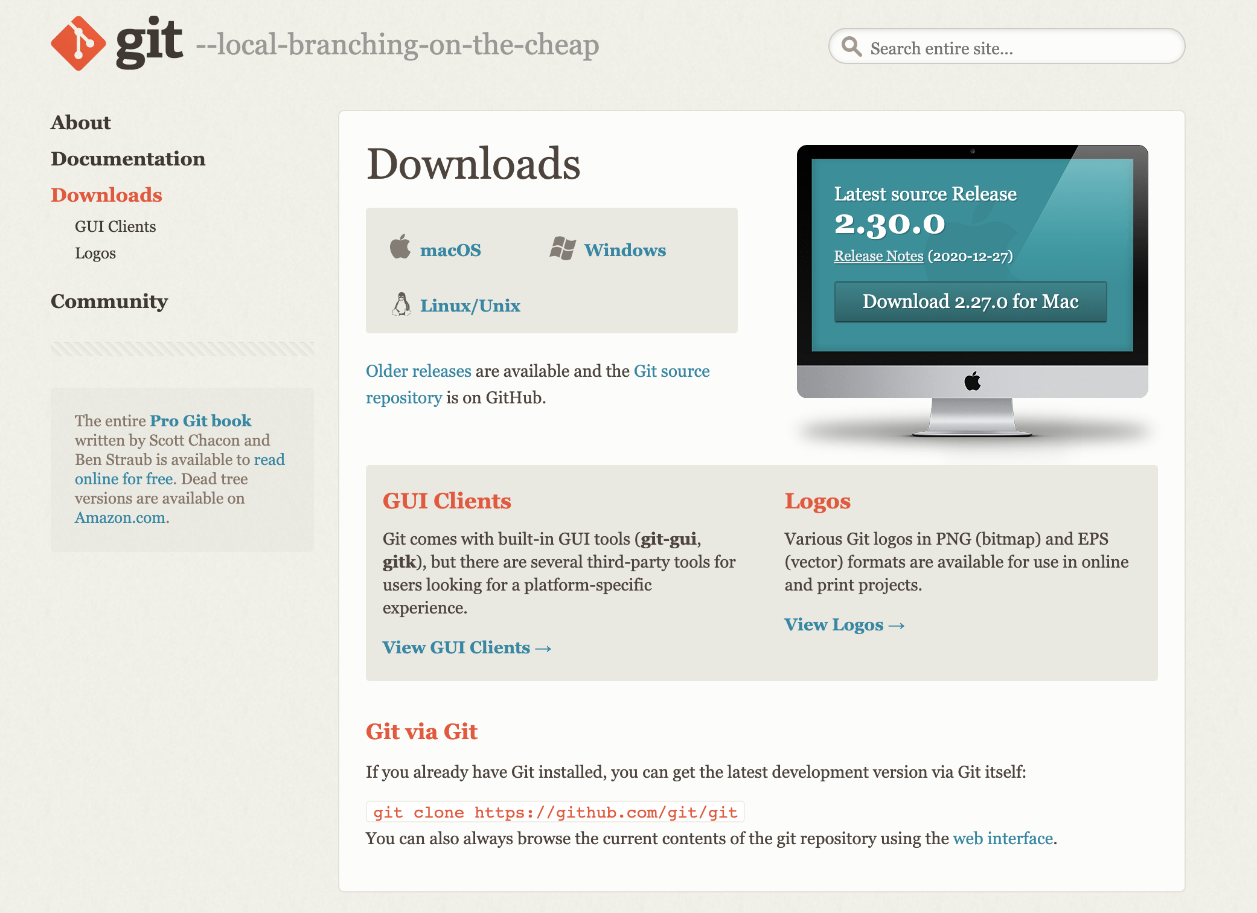
Task: Click the Linux penguin icon
Action: coord(401,304)
